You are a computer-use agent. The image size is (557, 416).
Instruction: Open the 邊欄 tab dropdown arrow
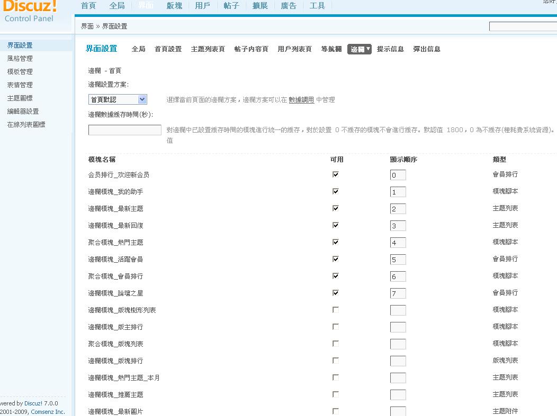368,49
